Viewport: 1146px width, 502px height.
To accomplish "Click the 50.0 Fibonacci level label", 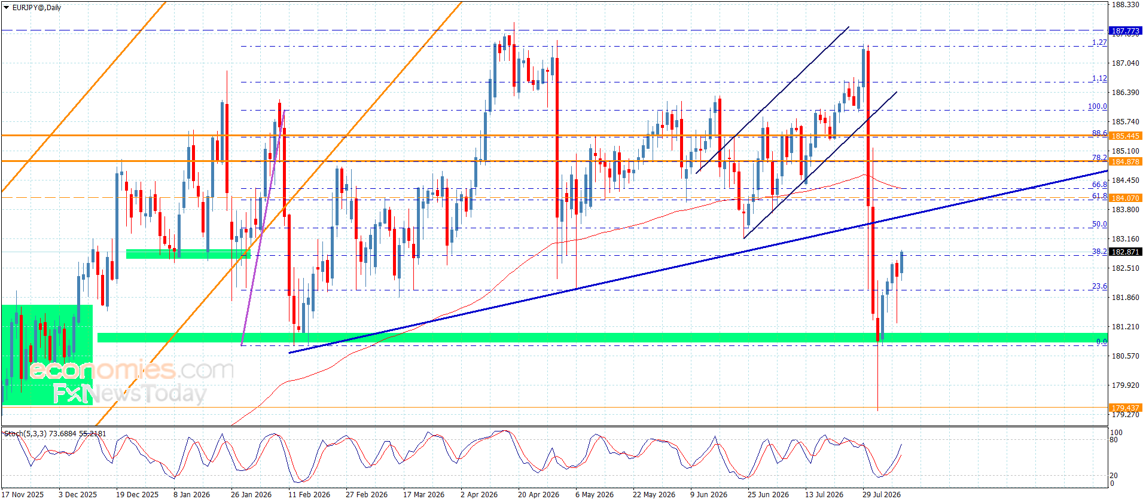I will tap(1099, 224).
